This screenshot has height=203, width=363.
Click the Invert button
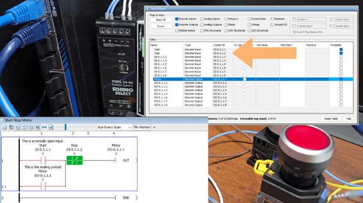pos(161,26)
